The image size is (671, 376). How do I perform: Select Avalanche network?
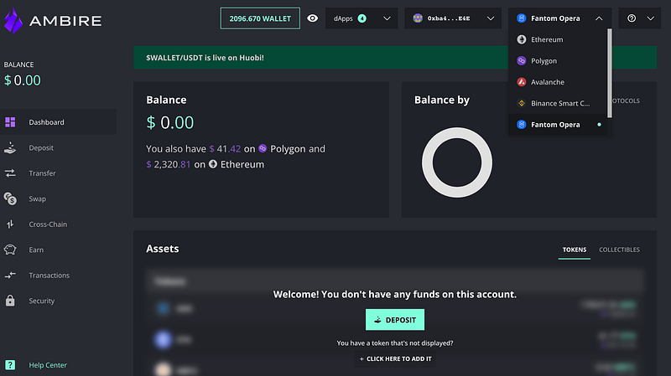[x=558, y=82]
